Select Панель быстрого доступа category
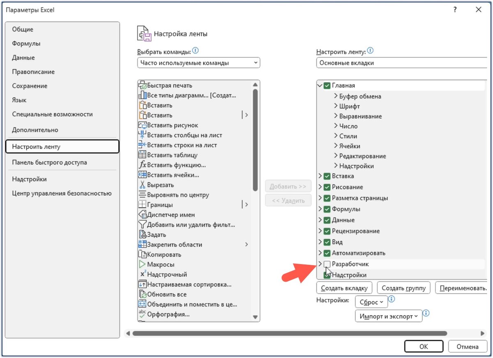The image size is (493, 358). [x=62, y=162]
